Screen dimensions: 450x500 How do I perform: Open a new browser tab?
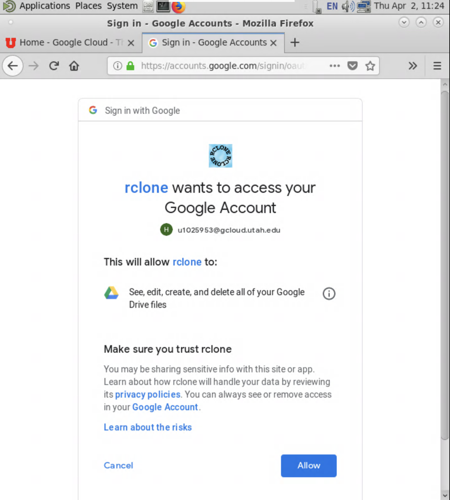click(295, 42)
